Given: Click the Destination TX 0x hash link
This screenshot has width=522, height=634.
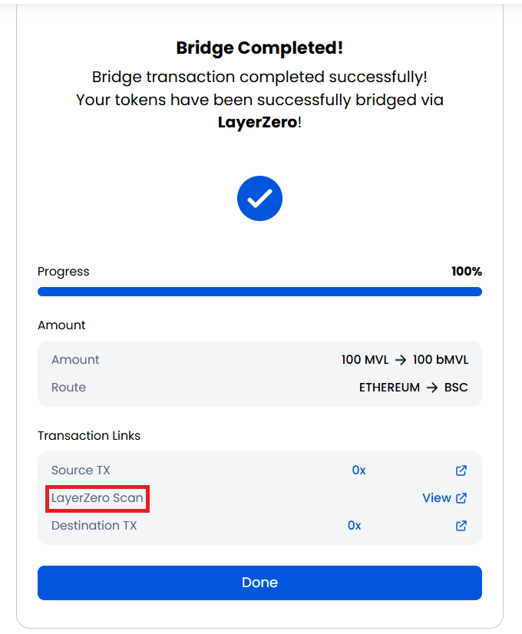Looking at the screenshot, I should [354, 526].
